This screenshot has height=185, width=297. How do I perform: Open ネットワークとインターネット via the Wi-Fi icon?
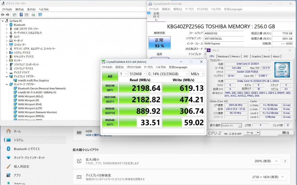tap(8, 157)
